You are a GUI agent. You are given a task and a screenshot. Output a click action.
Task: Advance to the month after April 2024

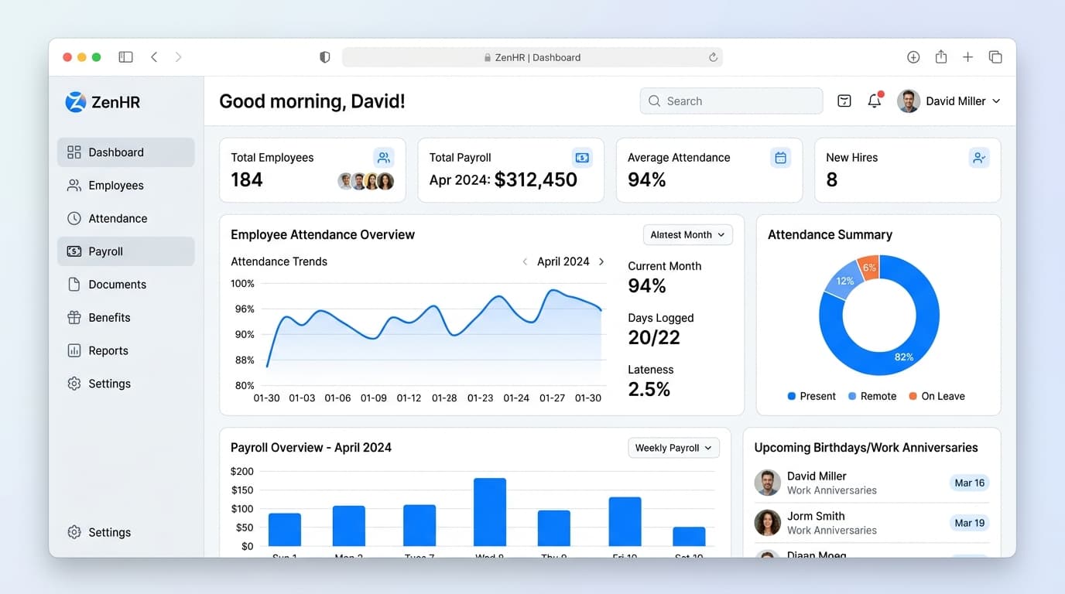point(601,262)
